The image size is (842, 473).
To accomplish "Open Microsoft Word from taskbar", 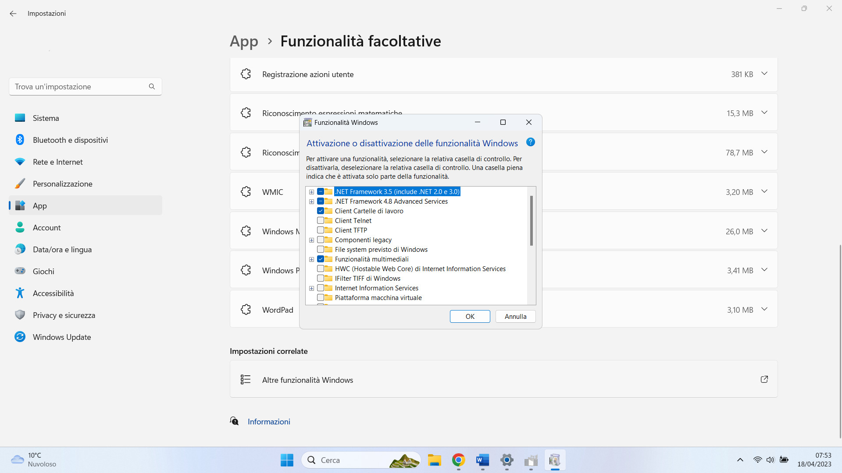I will pyautogui.click(x=482, y=460).
